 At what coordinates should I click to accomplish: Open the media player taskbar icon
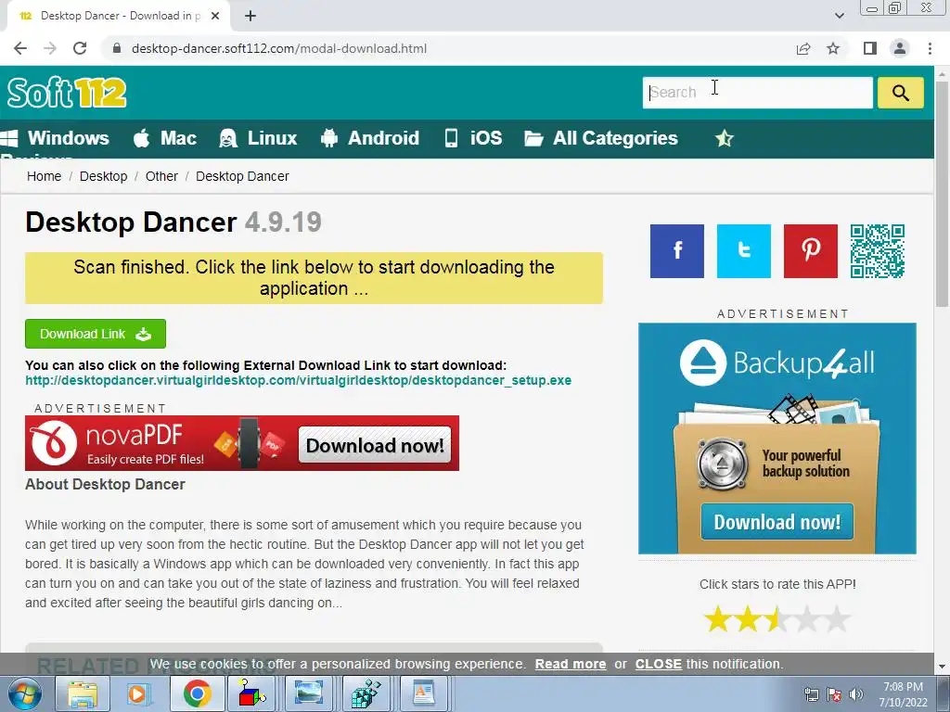pyautogui.click(x=139, y=693)
